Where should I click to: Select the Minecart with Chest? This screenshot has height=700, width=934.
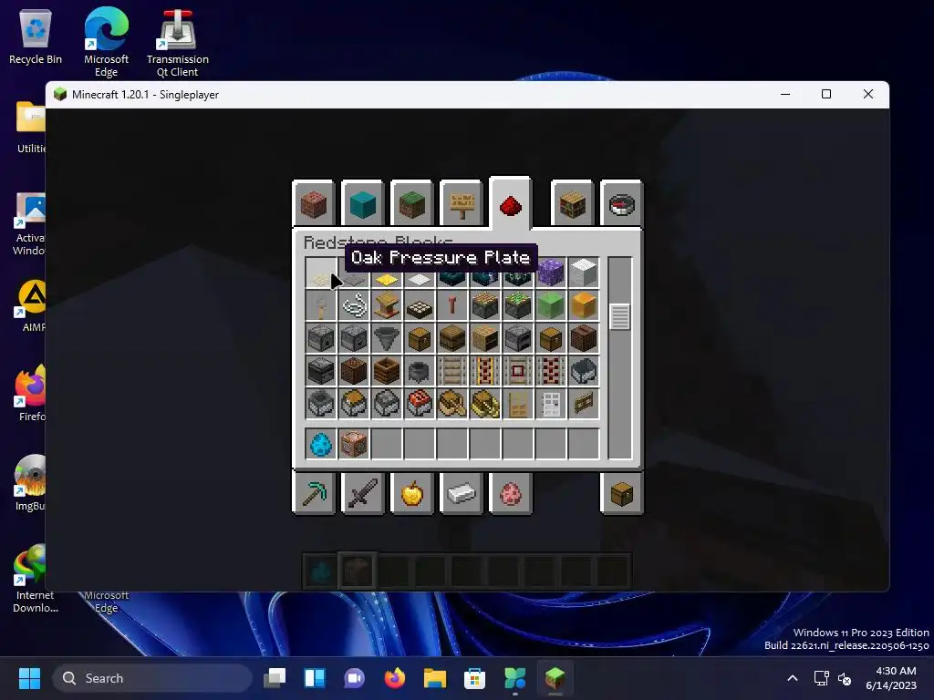(x=354, y=404)
